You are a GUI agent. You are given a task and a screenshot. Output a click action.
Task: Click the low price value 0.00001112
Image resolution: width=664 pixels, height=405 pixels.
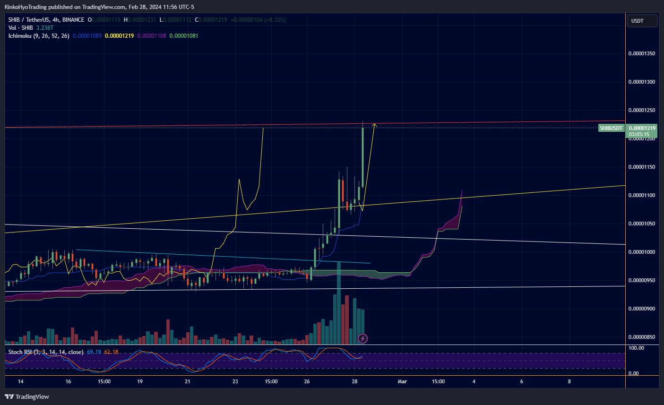pos(177,20)
